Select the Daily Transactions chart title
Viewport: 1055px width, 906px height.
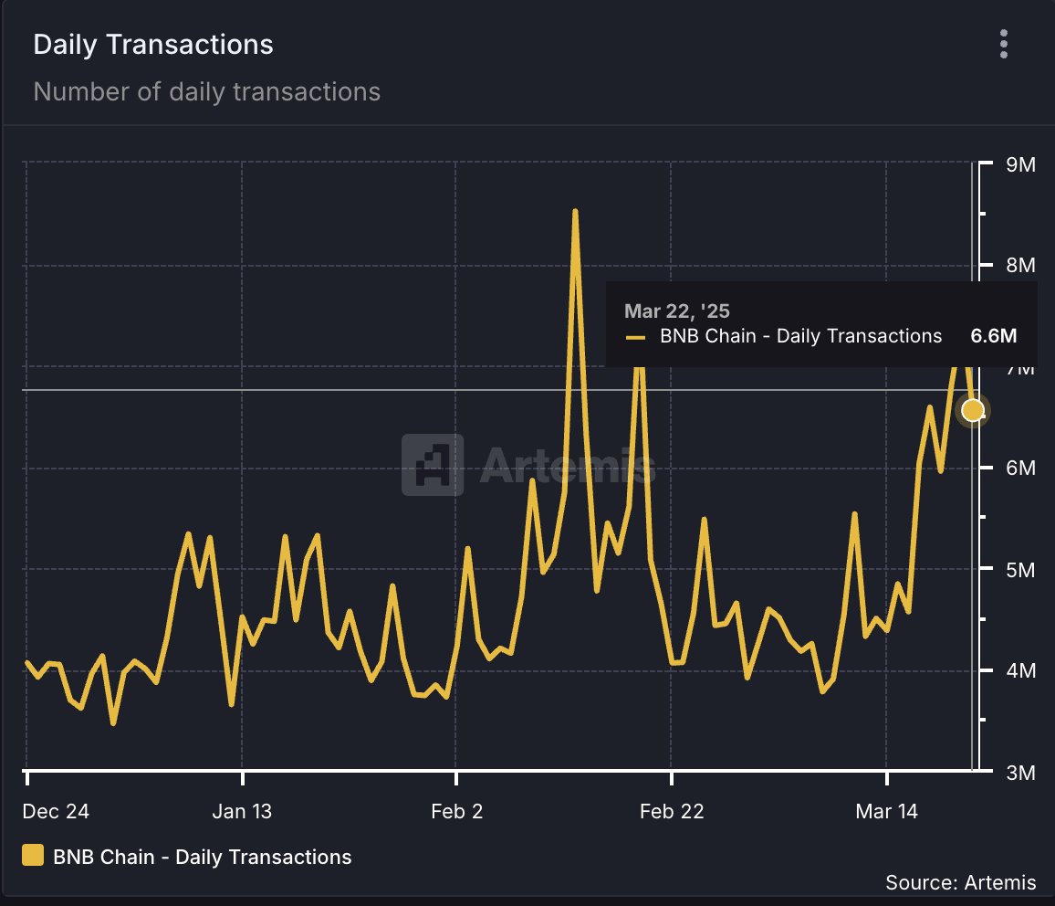point(153,45)
